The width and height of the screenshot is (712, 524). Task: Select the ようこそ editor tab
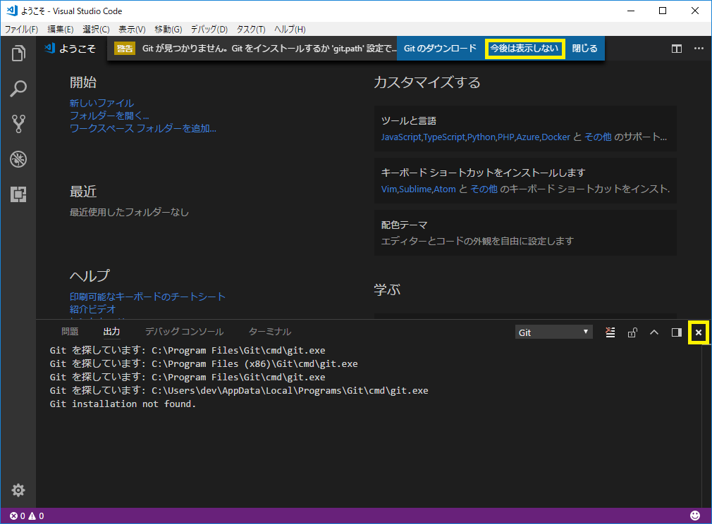[70, 49]
